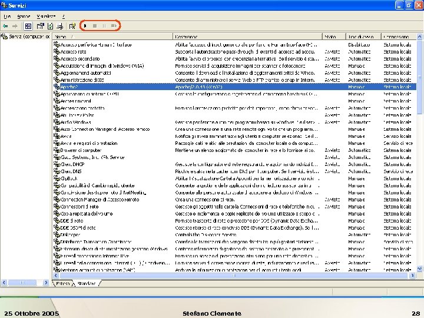424x318 pixels.
Task: Open the Azione menu
Action: (x=24, y=16)
